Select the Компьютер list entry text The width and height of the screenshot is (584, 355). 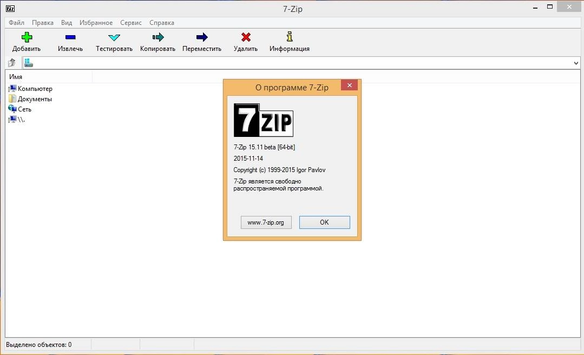[35, 89]
